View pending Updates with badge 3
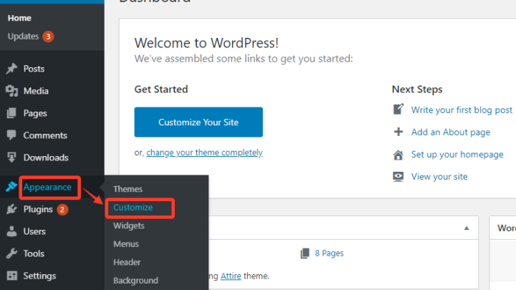This screenshot has height=290, width=516. (x=31, y=37)
